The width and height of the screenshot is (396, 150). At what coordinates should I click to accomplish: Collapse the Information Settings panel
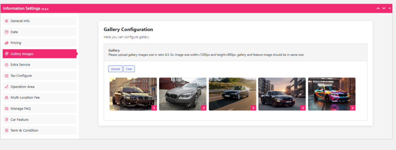390,8
